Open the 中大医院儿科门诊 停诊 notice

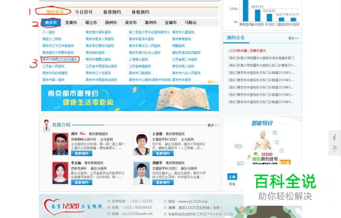(262, 65)
